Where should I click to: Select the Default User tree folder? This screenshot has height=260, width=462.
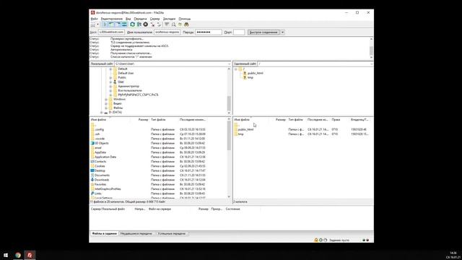click(x=126, y=73)
